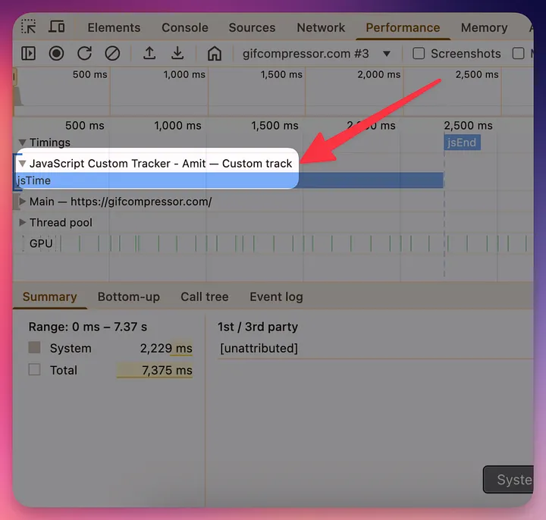This screenshot has height=520, width=546.
Task: Check the System checkbox in Summary
Action: (x=34, y=349)
